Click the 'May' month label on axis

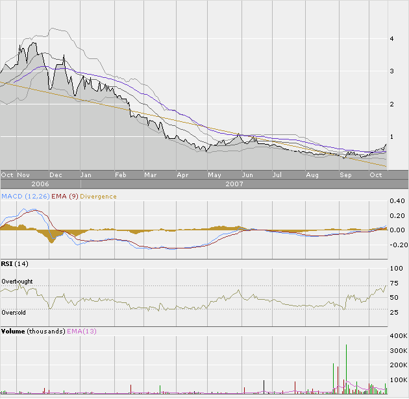pyautogui.click(x=214, y=175)
